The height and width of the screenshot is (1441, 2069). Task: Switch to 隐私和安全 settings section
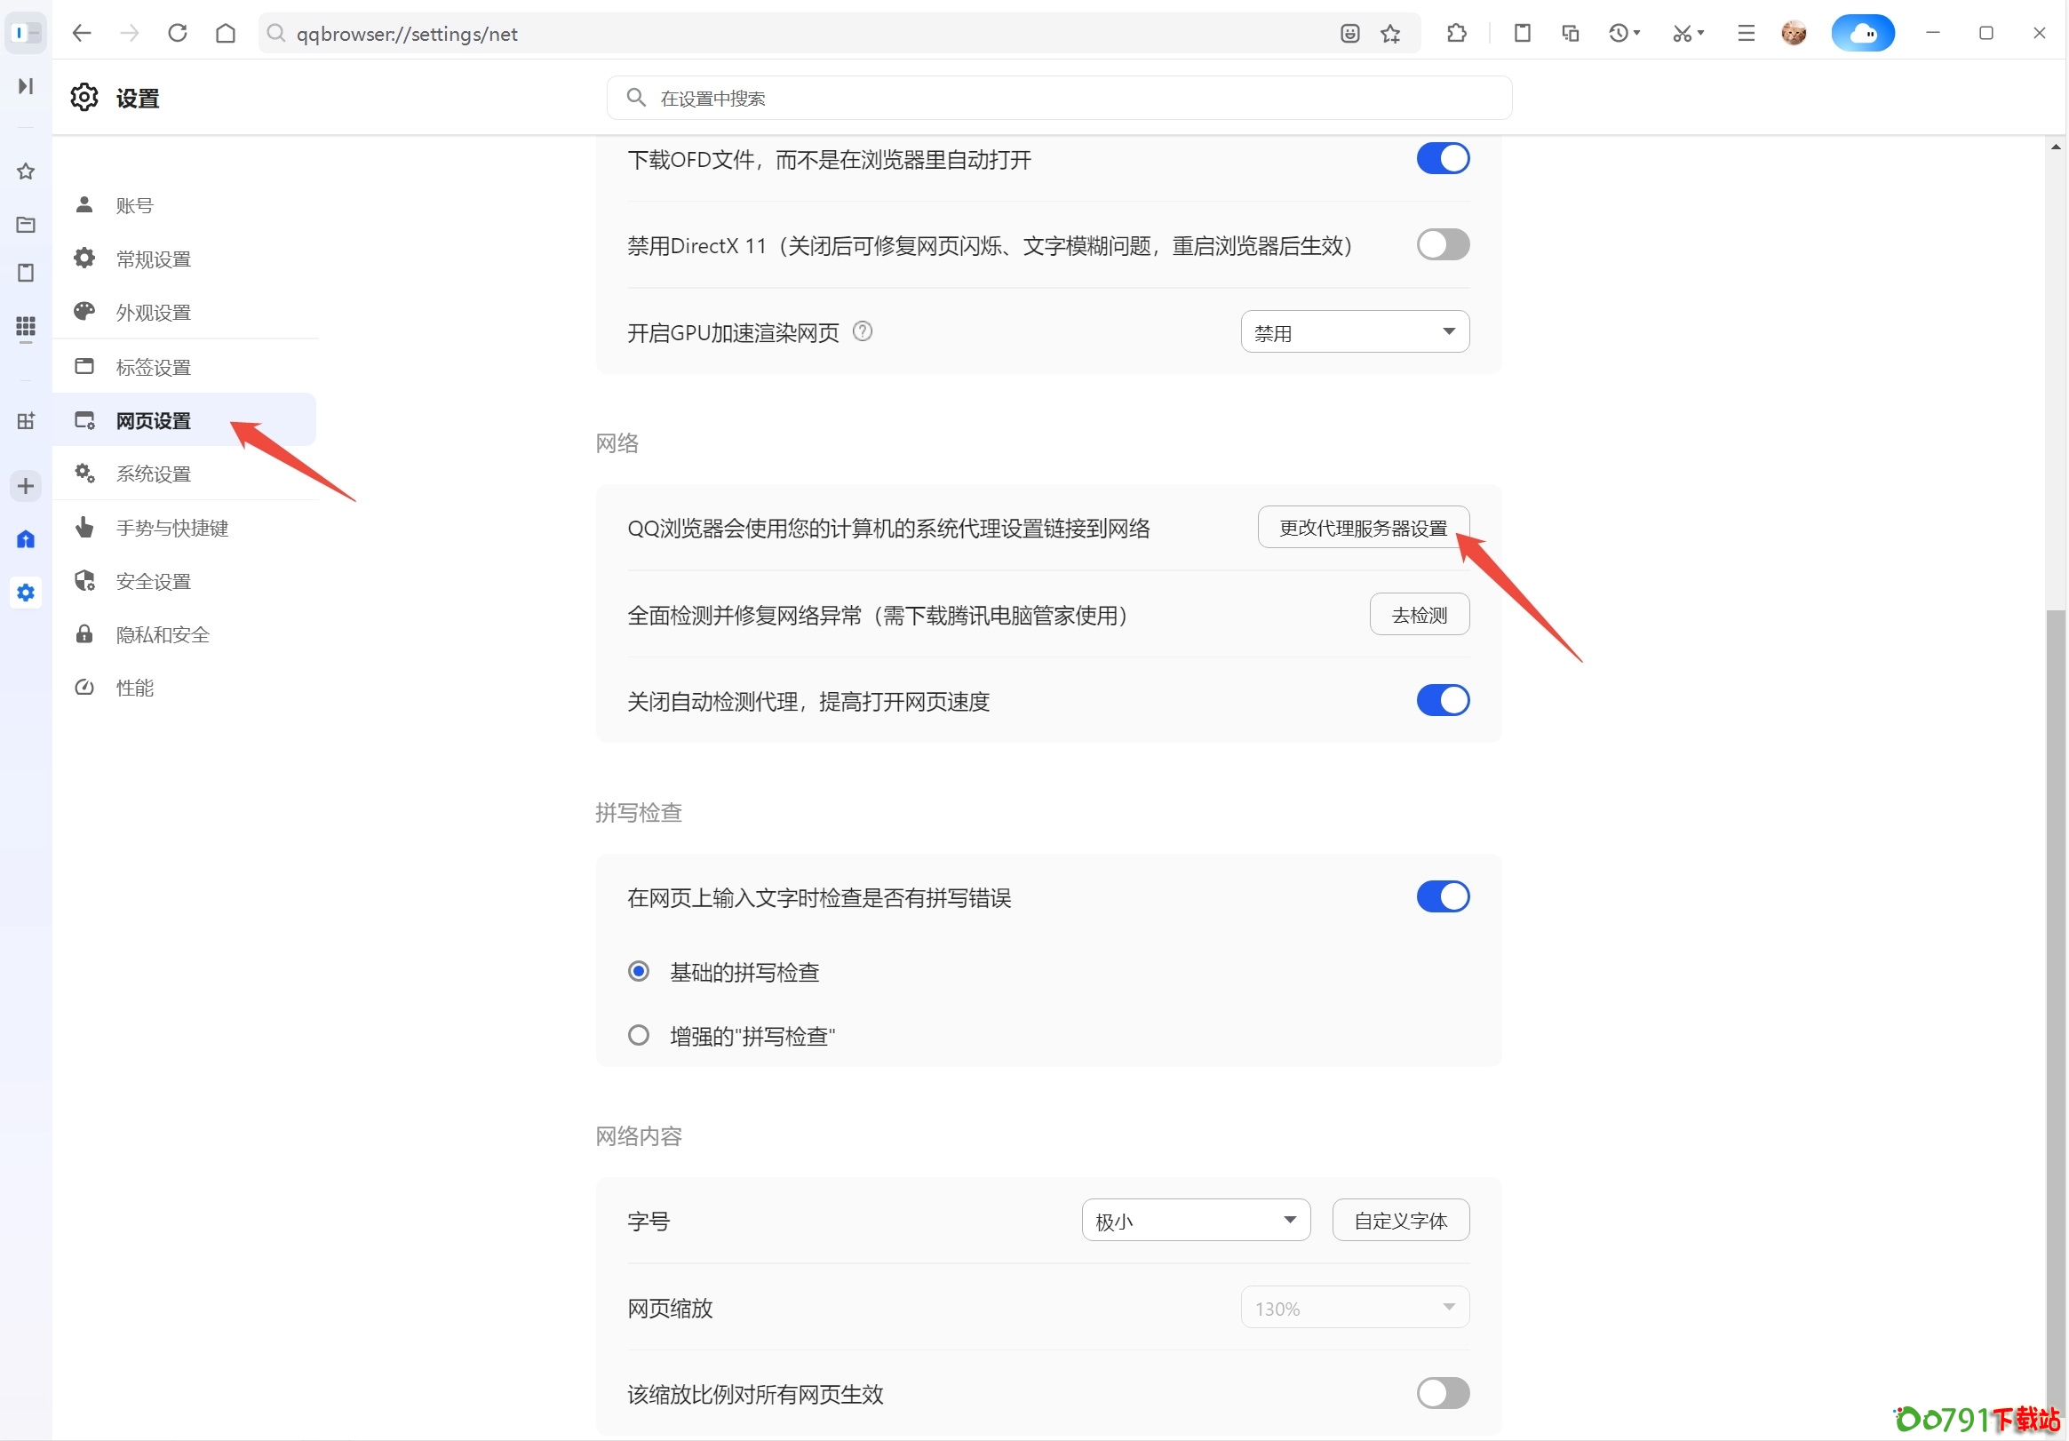(x=163, y=634)
